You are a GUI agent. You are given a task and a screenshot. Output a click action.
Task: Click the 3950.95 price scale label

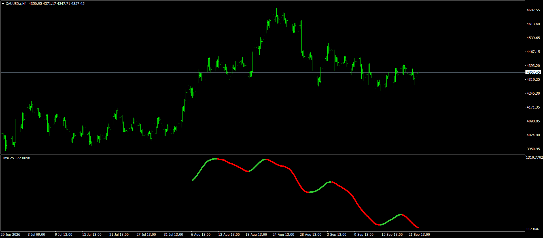[x=533, y=149]
